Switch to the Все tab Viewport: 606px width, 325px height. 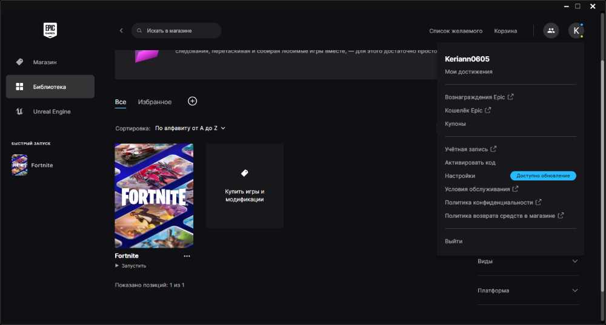pos(121,102)
